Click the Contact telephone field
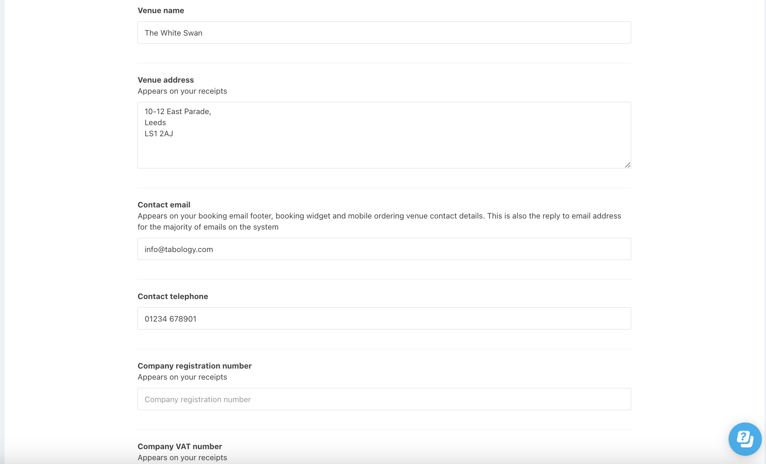Screen dimensions: 766x464 pos(384,318)
